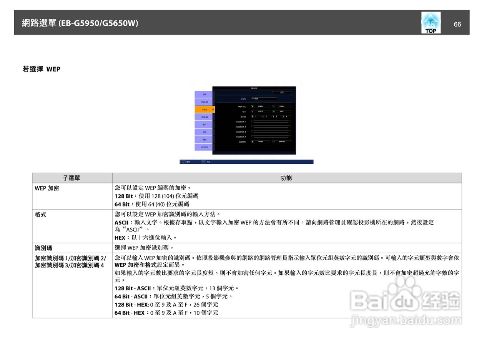Click the encryption key 2 input field
This screenshot has width=492, height=348.
click(271, 127)
